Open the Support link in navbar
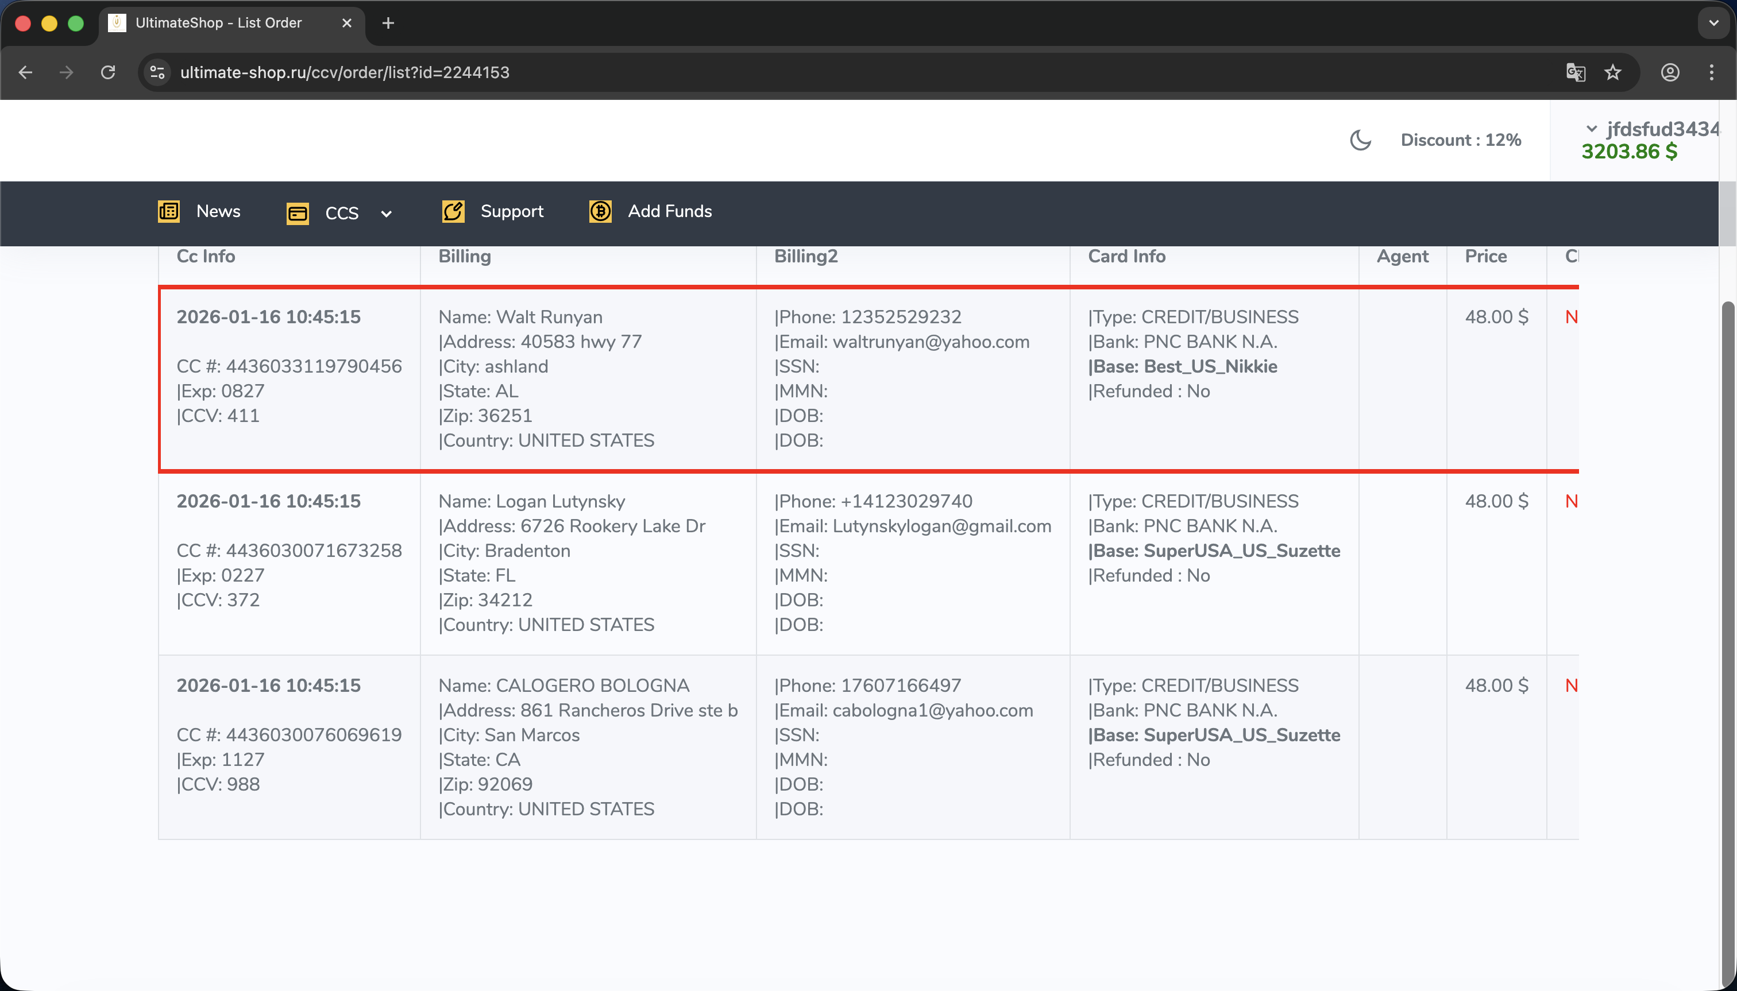Image resolution: width=1737 pixels, height=991 pixels. [x=511, y=212]
